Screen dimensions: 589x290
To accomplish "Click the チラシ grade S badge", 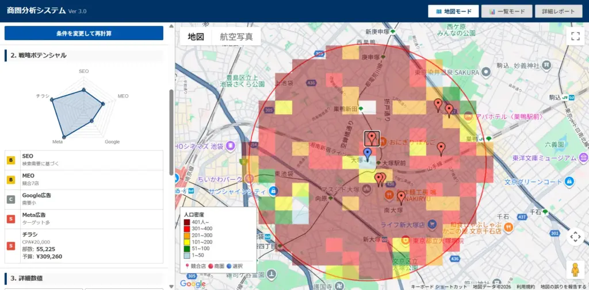I will (11, 246).
